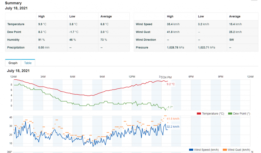
Task: Toggle the Temperature (°C) legend label
Action: pos(213,114)
